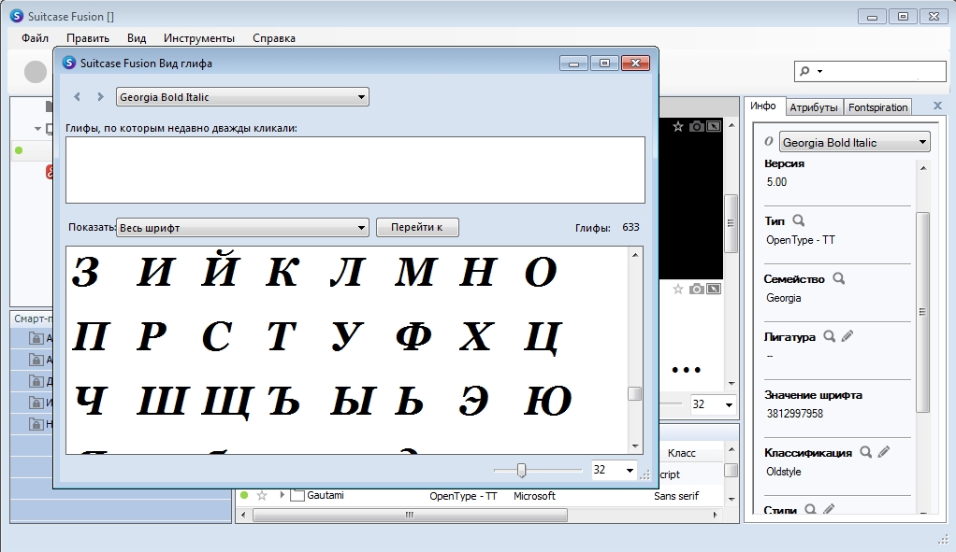Toggle favorite star on Gautami row
This screenshot has height=552, width=956.
262,495
